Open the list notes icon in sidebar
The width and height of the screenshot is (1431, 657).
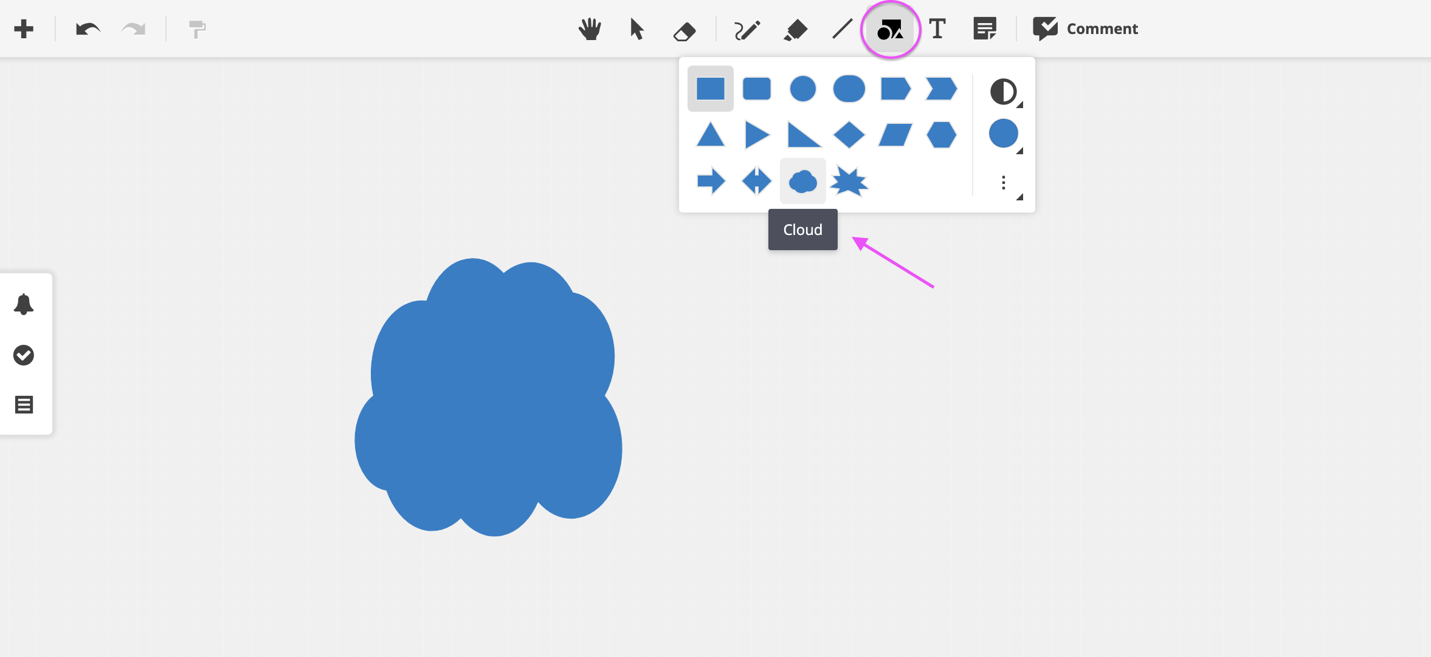(24, 404)
